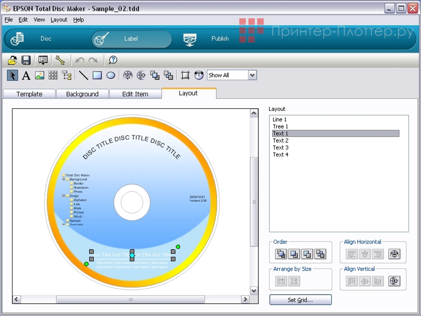Click the canvas vertical scrollbar down arrow
421x316 pixels.
[x=253, y=291]
